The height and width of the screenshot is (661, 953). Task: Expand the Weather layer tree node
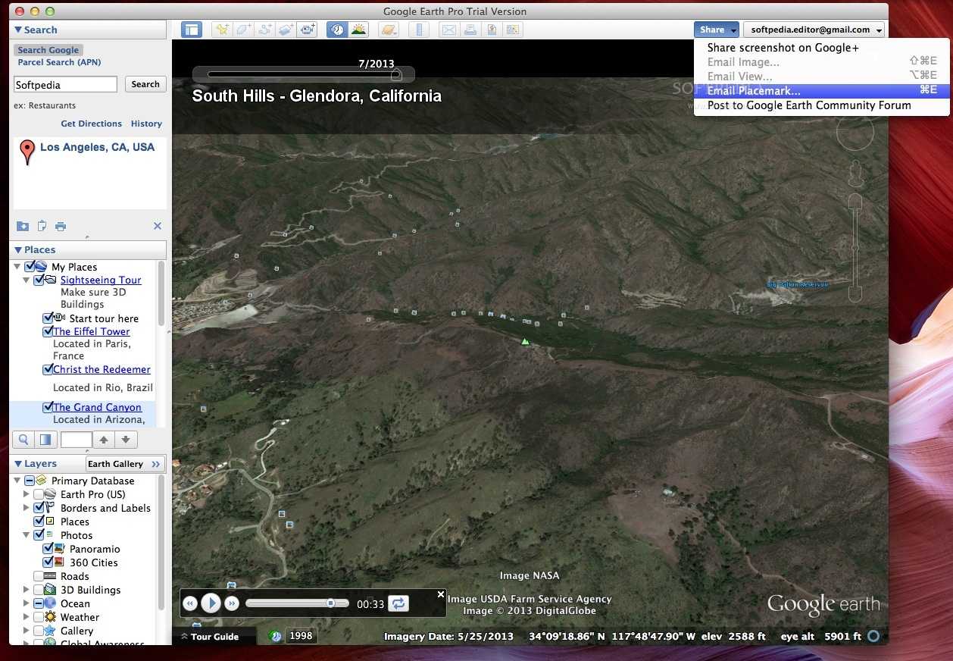pos(27,617)
